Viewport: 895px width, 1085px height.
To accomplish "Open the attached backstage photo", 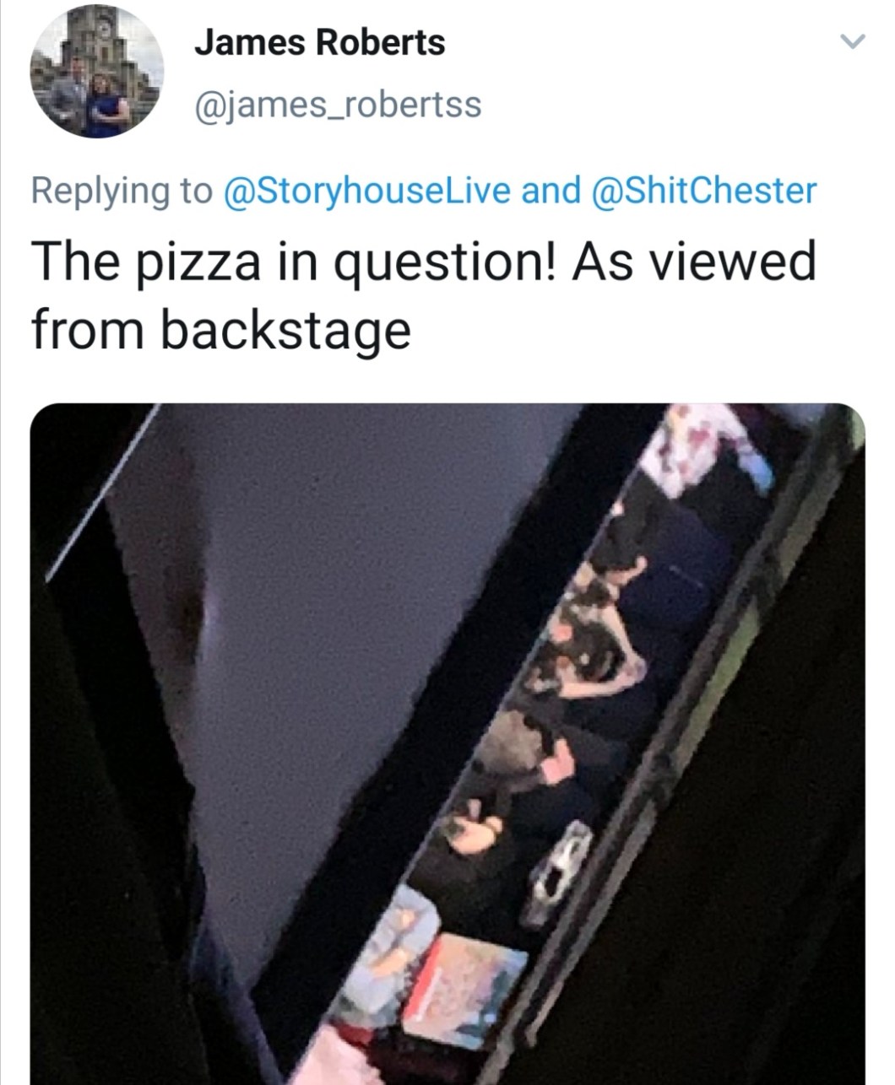I will tap(447, 742).
